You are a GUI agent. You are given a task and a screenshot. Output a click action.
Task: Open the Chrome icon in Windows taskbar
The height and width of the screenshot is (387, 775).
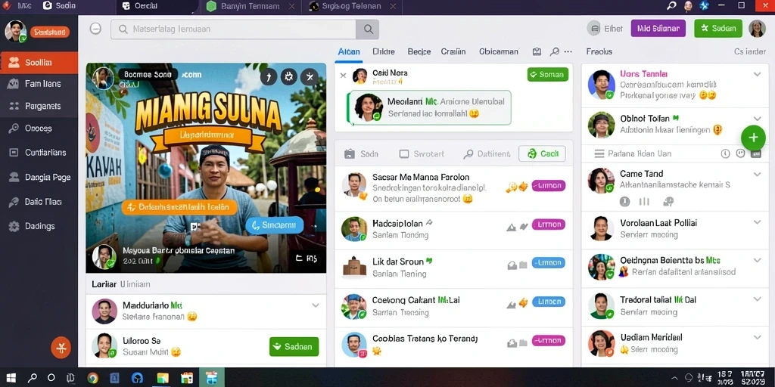click(92, 378)
